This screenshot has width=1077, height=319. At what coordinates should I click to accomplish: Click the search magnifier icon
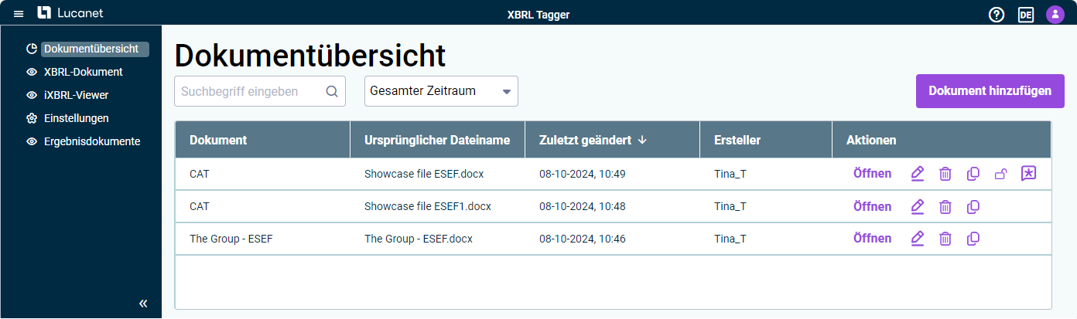click(332, 91)
